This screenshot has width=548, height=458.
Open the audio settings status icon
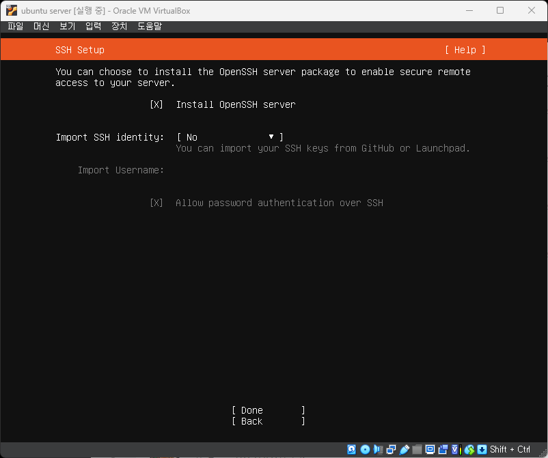(378, 450)
